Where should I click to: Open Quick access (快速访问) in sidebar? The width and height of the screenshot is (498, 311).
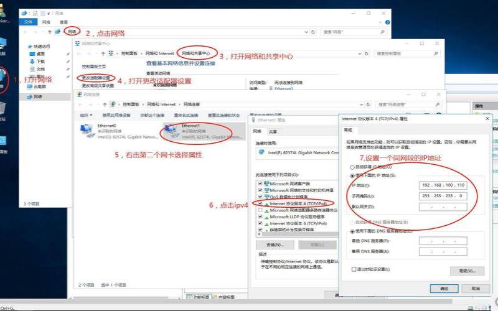click(39, 46)
